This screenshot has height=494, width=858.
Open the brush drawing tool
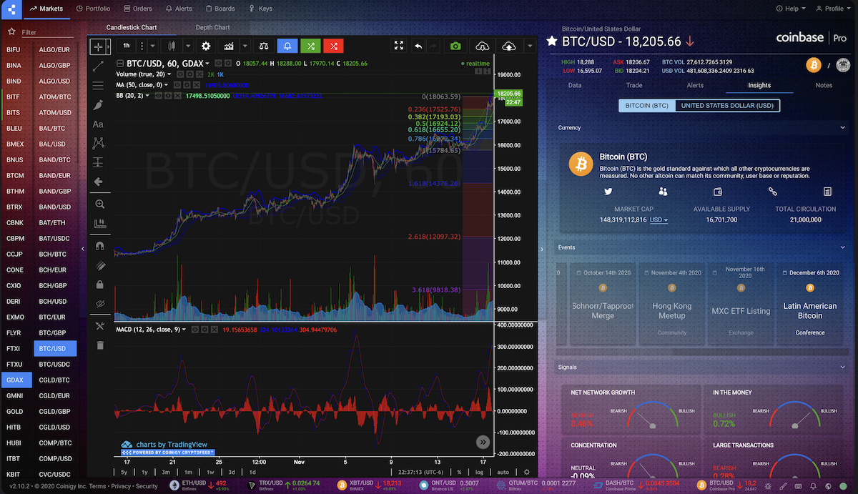(98, 104)
